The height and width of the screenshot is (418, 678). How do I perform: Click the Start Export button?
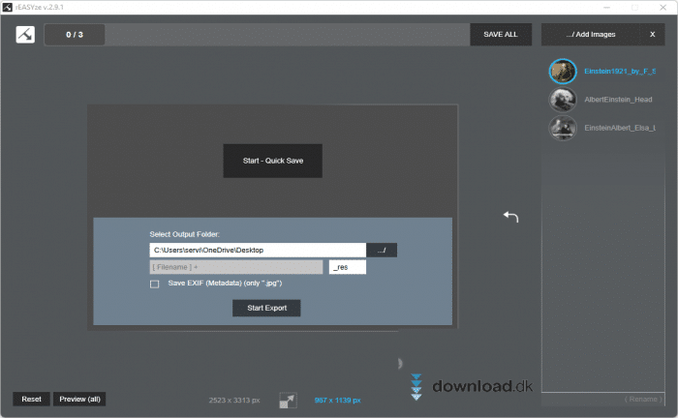pos(266,308)
